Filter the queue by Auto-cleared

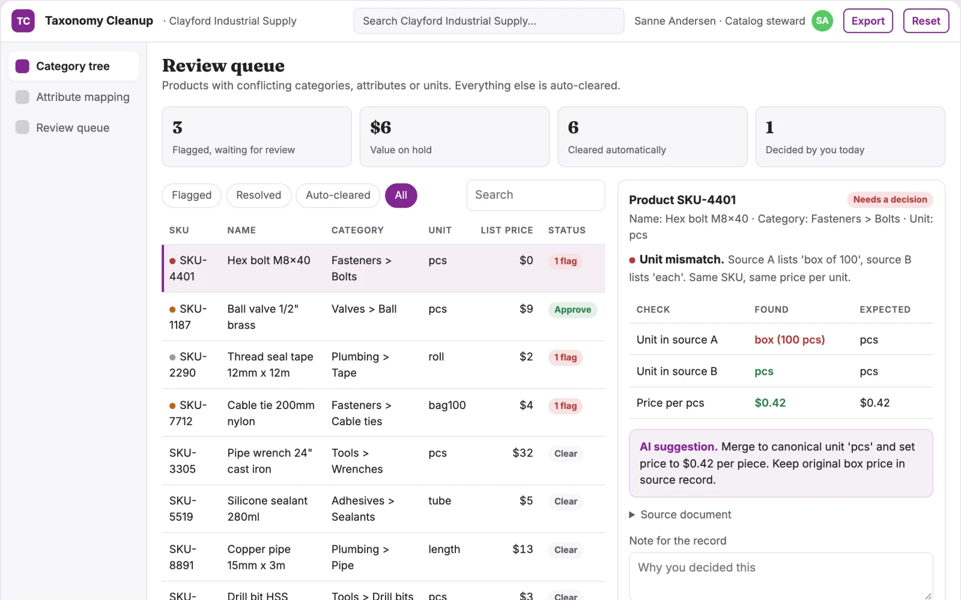tap(338, 195)
